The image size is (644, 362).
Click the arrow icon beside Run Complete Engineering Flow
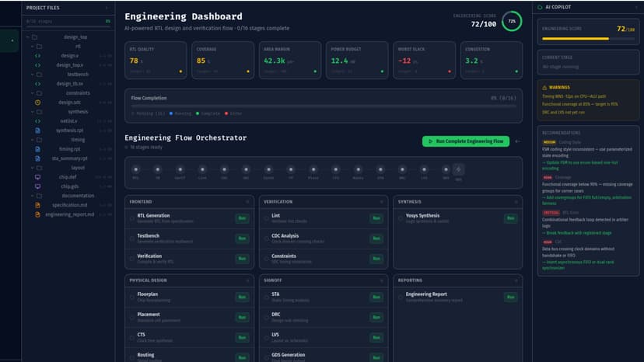517,141
